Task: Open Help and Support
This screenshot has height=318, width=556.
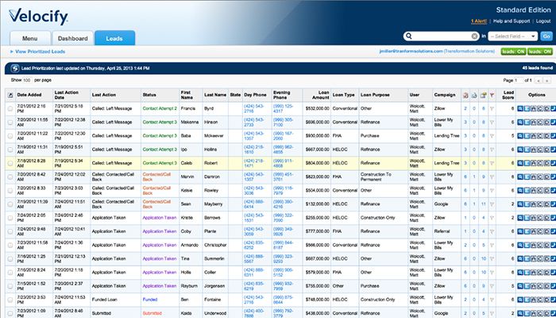Action: click(x=512, y=21)
